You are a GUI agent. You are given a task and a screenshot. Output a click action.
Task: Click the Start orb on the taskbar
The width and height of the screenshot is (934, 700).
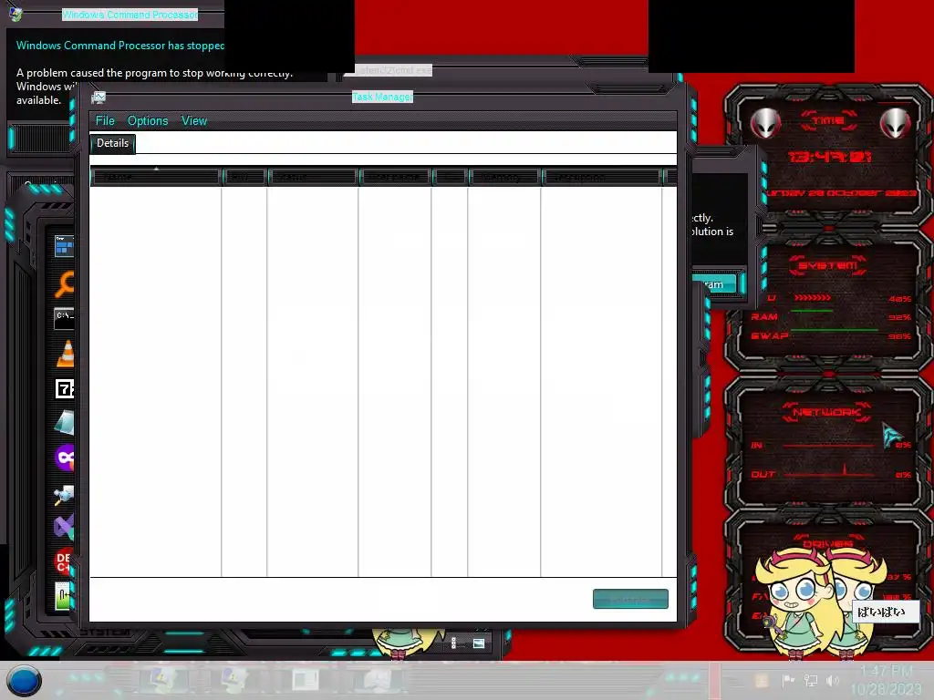(24, 680)
